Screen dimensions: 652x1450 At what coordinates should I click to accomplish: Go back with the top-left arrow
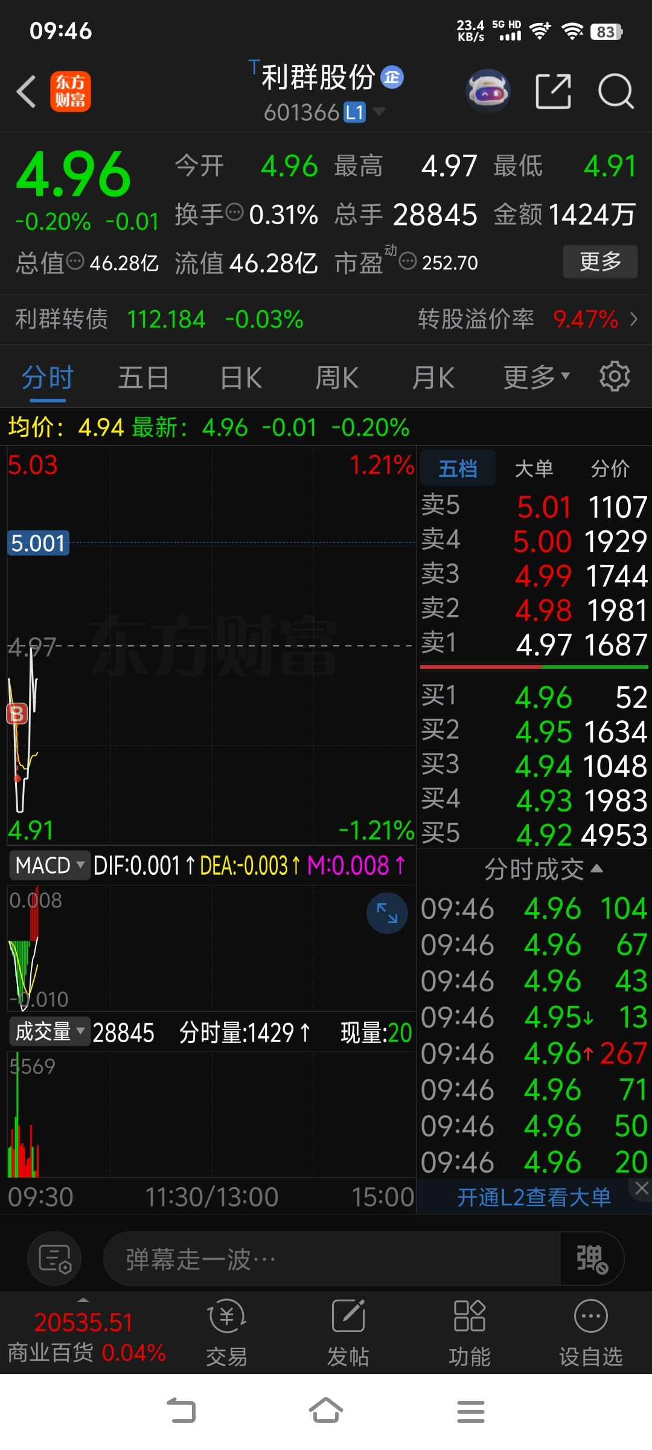[x=26, y=92]
